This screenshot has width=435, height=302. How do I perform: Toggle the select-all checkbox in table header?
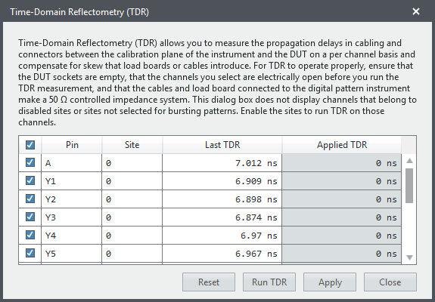pos(30,145)
